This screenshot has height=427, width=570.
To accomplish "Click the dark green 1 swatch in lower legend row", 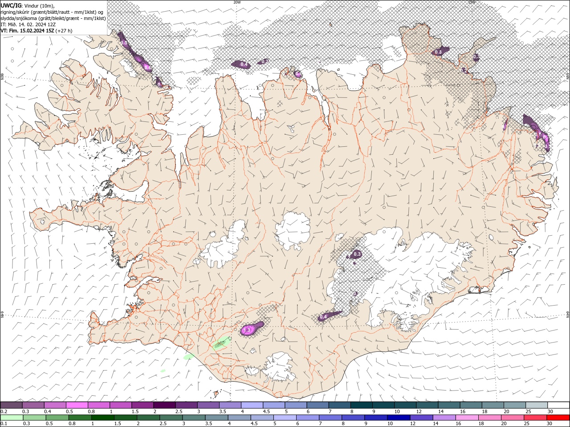I will coord(102,418).
